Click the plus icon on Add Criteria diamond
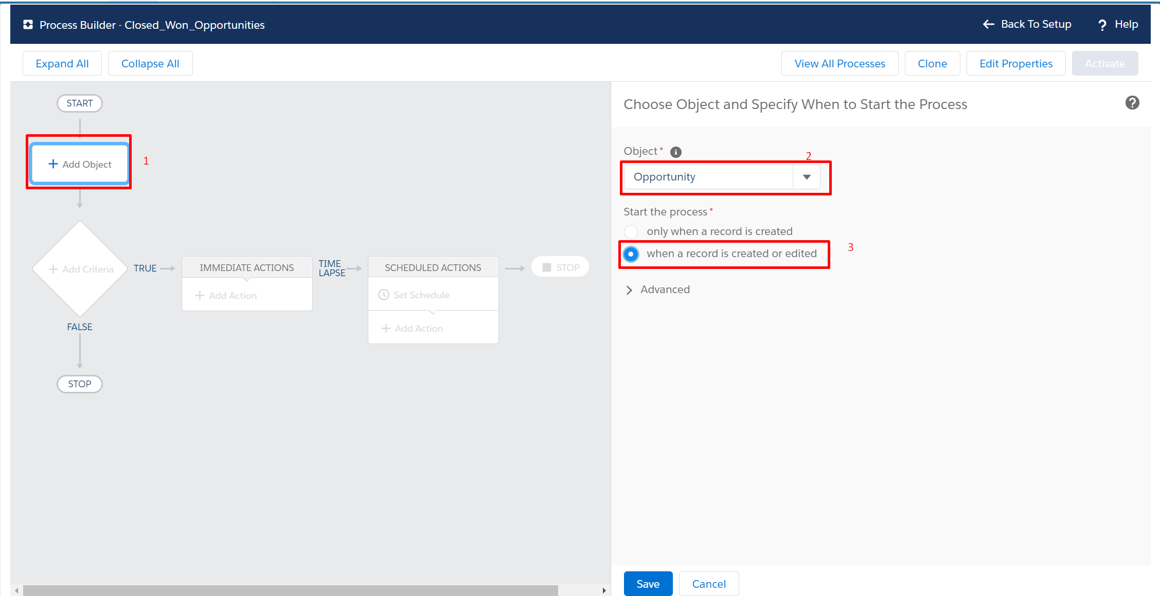Screen dimensions: 1160x596 (53, 269)
